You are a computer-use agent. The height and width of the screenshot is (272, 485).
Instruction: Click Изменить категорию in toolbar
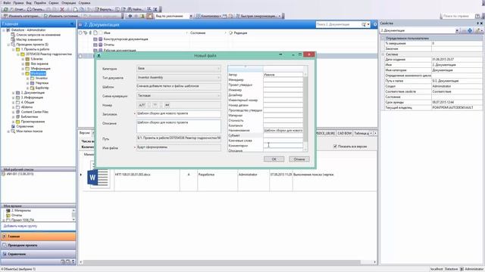(x=22, y=16)
